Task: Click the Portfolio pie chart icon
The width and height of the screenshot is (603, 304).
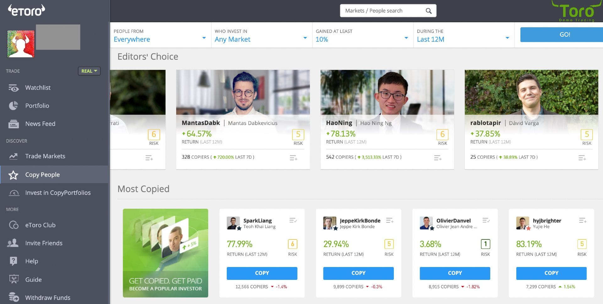Action: [14, 106]
